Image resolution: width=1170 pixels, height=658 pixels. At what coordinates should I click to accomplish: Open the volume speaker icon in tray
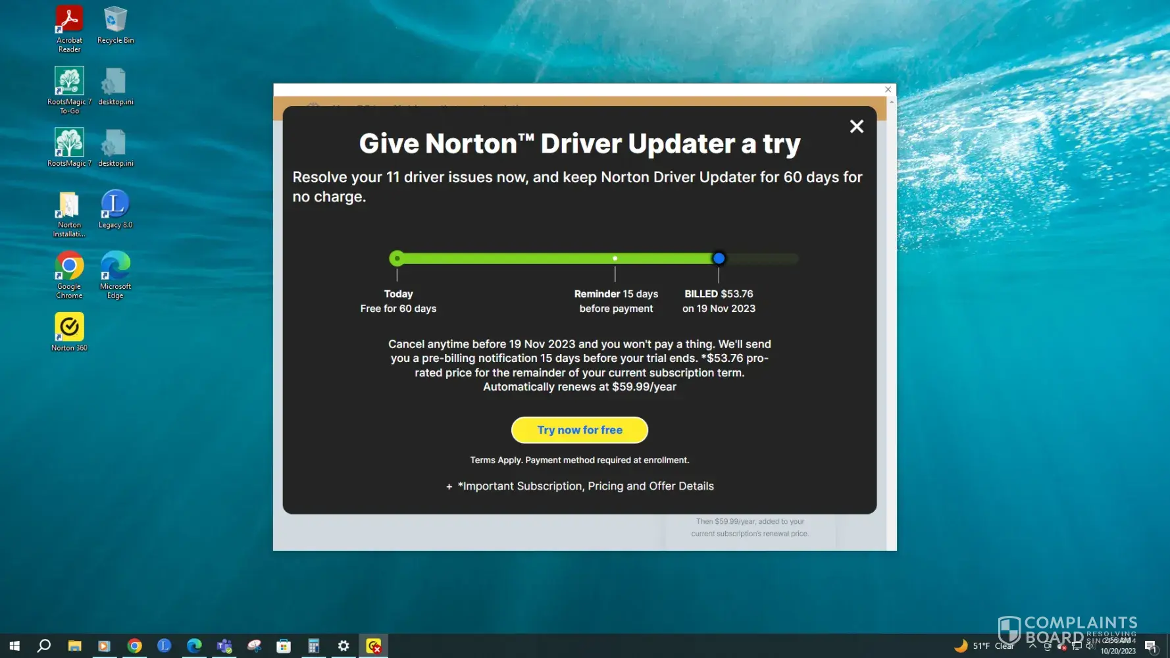point(1090,646)
